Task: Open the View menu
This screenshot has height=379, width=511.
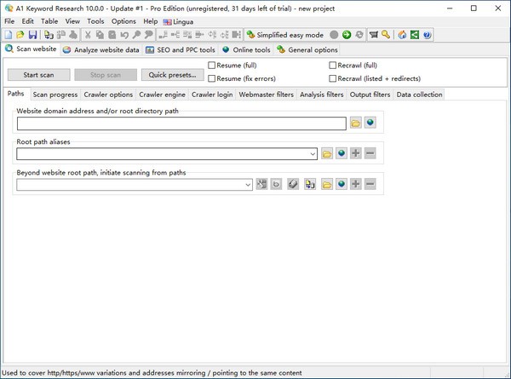Action: [72, 21]
